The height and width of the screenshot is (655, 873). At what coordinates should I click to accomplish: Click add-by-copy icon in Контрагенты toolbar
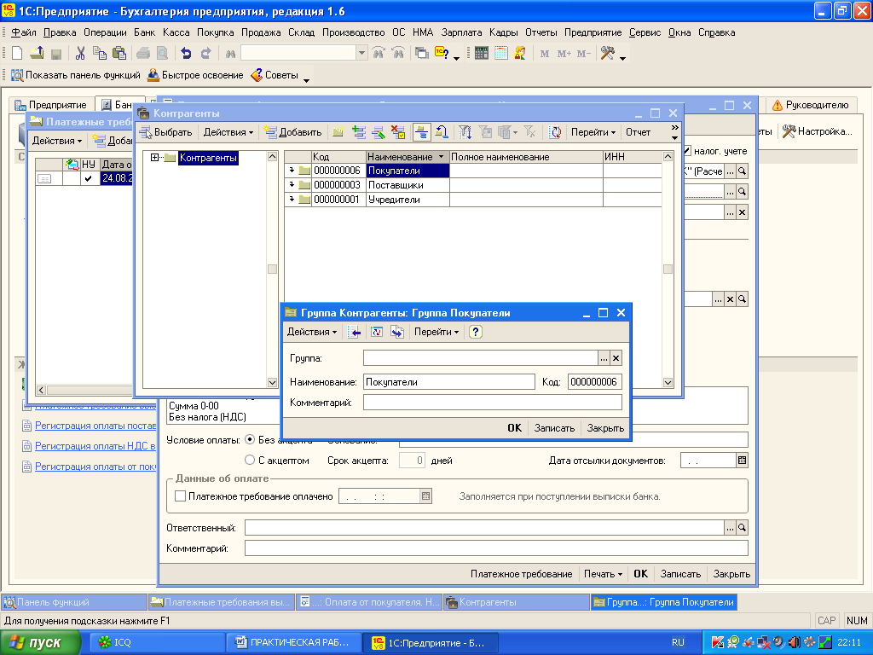pyautogui.click(x=359, y=132)
